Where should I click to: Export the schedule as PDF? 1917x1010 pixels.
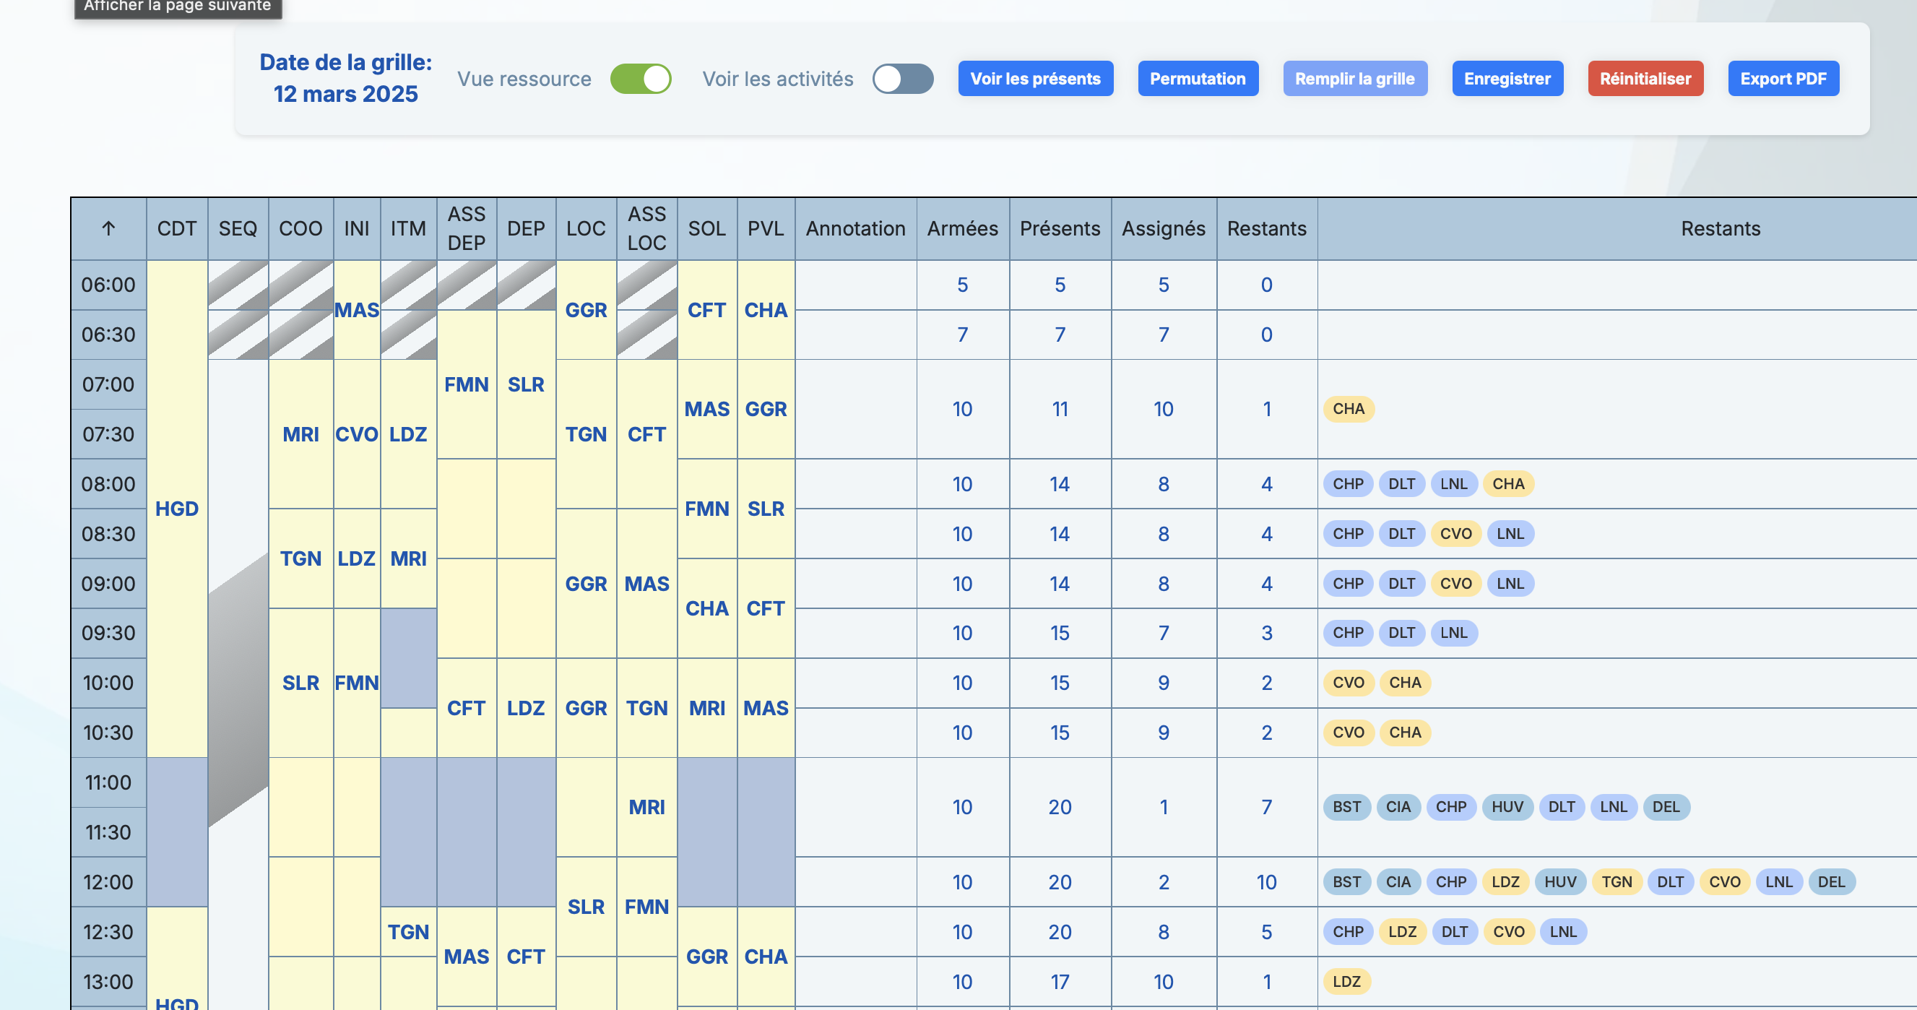1783,78
